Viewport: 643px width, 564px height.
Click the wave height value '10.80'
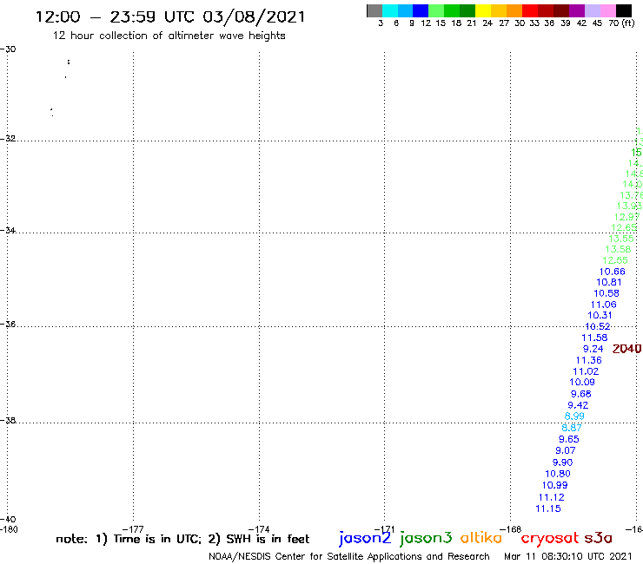pos(558,474)
